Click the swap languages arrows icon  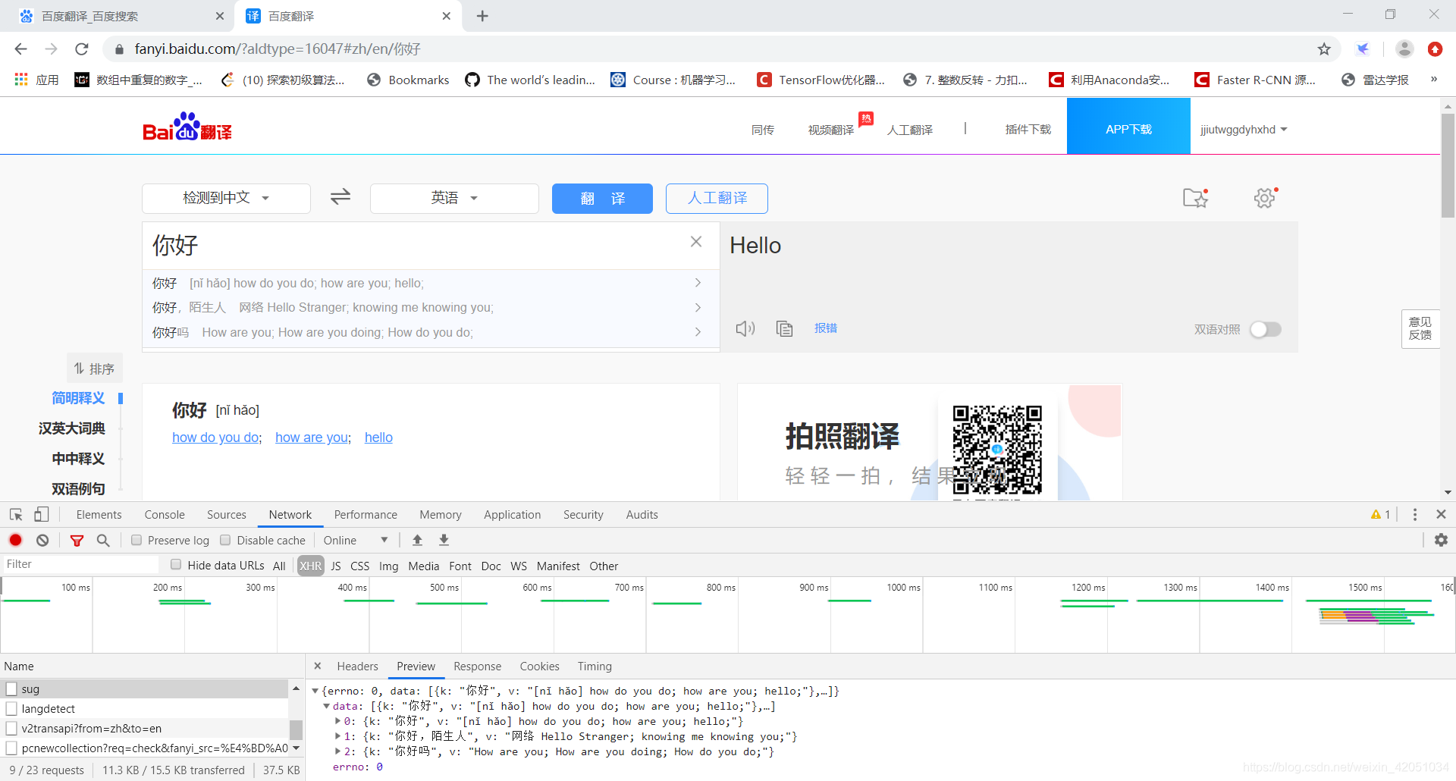[340, 197]
